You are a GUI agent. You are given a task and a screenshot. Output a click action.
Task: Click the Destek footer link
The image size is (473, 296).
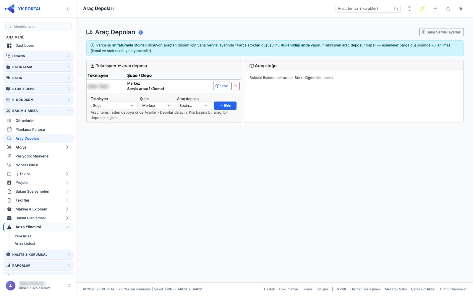coord(270,289)
